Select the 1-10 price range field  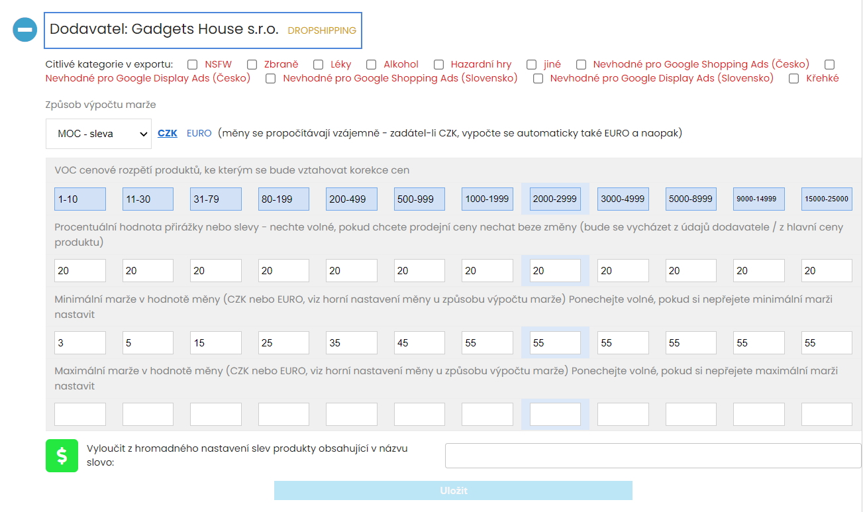point(80,199)
